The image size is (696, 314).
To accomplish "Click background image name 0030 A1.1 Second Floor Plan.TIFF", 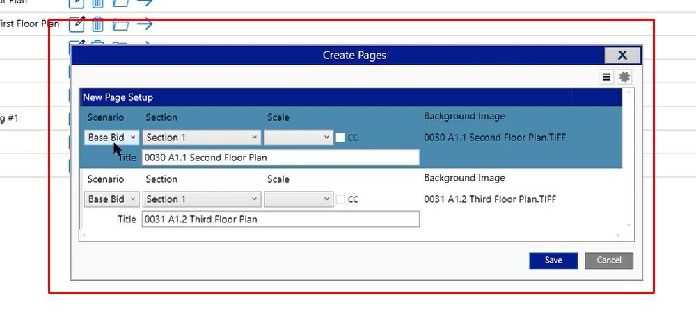I will point(495,138).
